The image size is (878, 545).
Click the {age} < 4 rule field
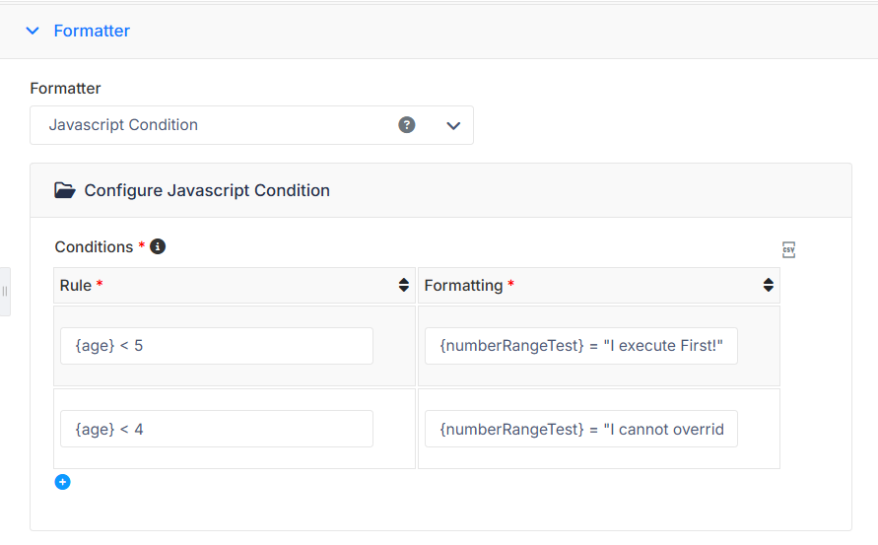coord(217,429)
